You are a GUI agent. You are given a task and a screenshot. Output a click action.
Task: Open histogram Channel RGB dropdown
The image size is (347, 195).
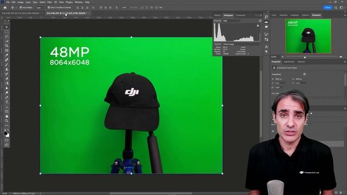pos(232,21)
